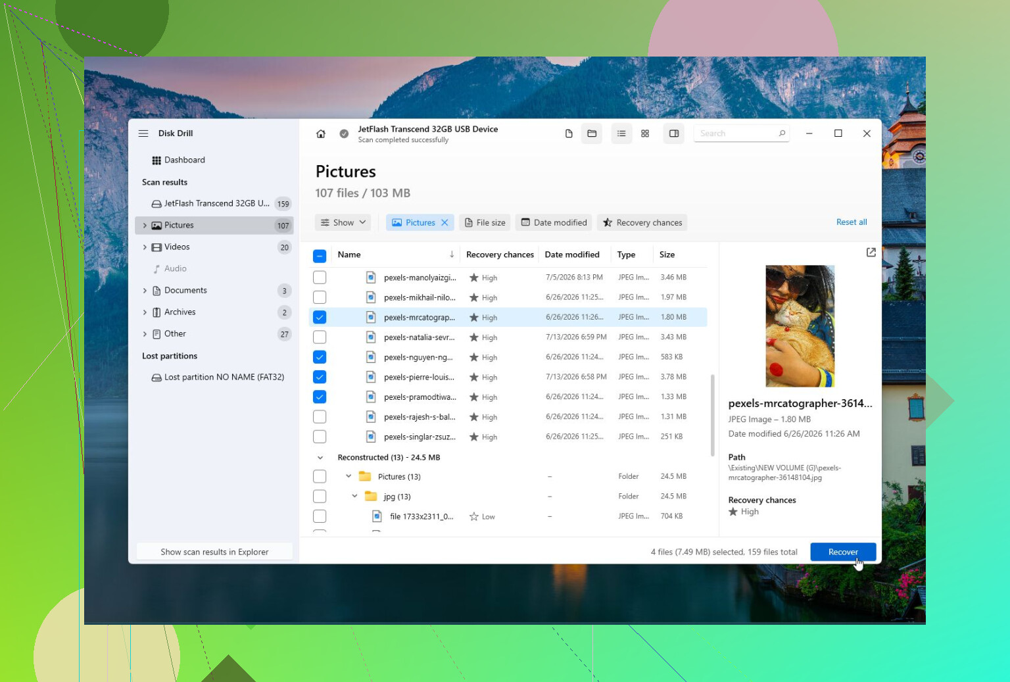Viewport: 1010px width, 682px height.
Task: Switch to the file view icon
Action: point(569,134)
